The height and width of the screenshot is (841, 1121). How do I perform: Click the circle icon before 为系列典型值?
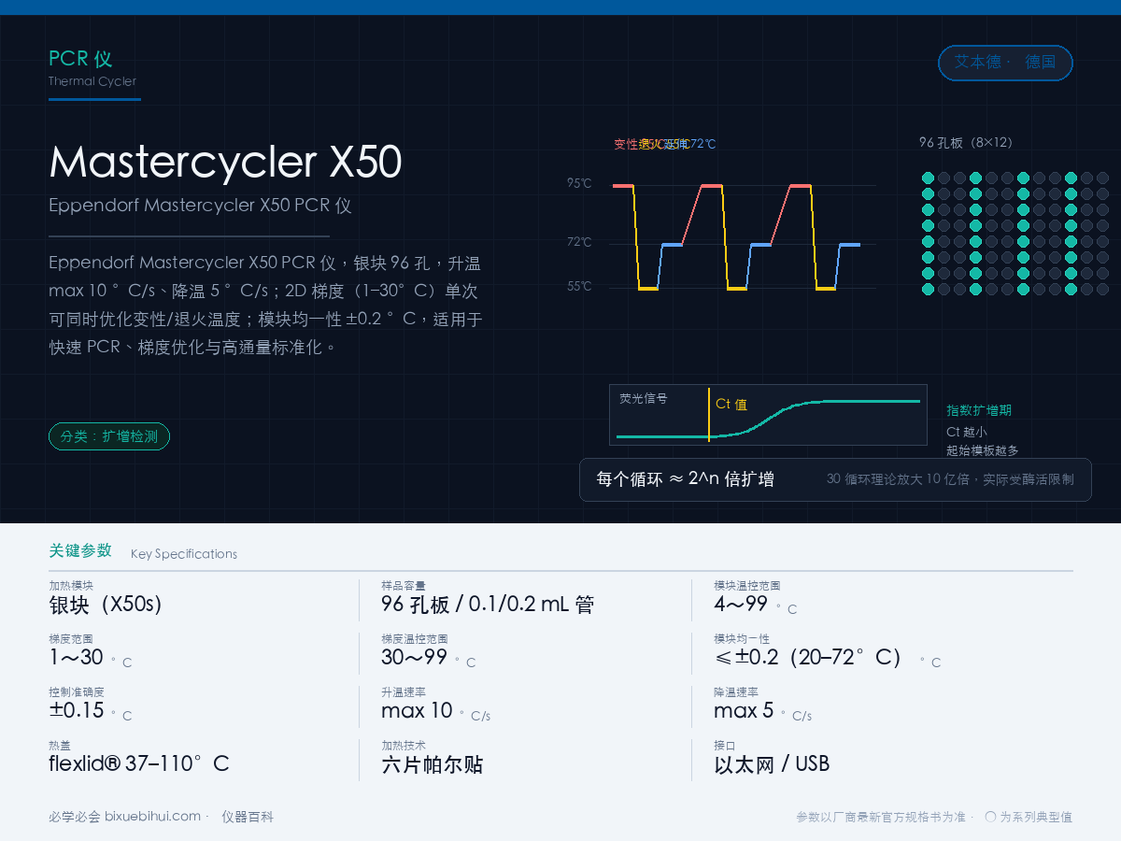coord(990,816)
